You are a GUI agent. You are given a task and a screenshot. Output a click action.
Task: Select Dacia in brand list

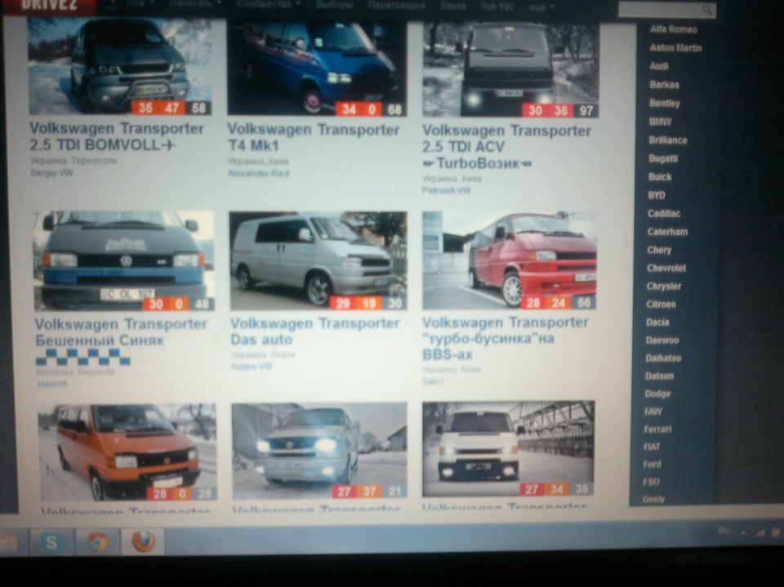point(657,322)
